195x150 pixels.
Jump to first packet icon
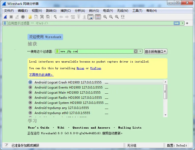(x=79, y=17)
